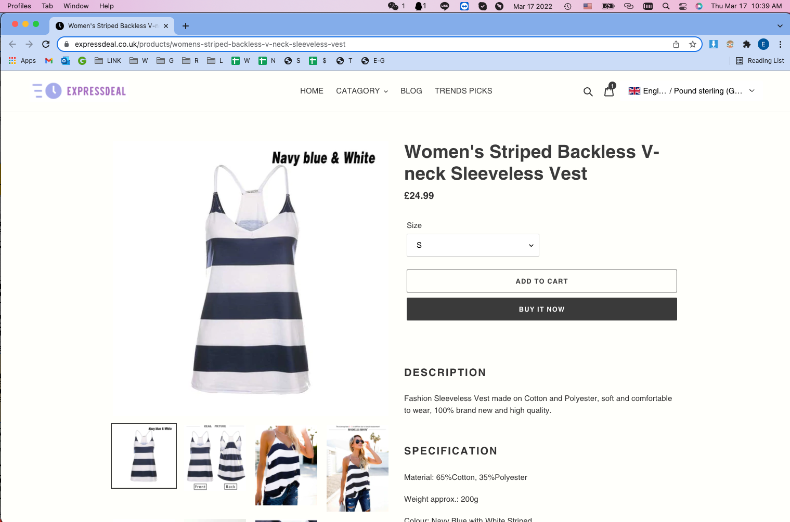
Task: Open the Tab menu in menu bar
Action: 47,6
